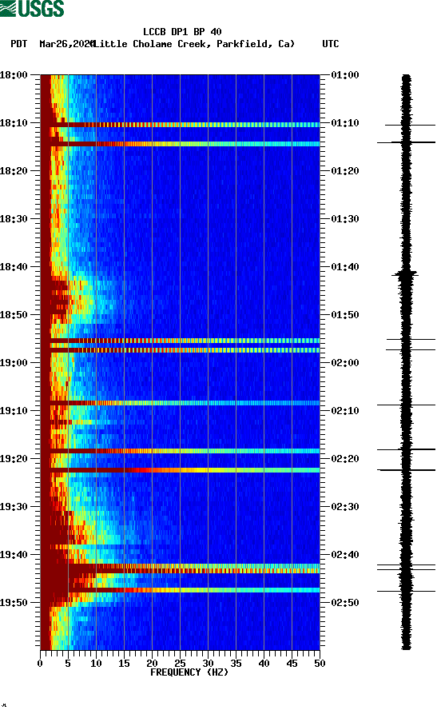Click the 02:20 UTC time label
The height and width of the screenshot is (714, 441).
tap(345, 459)
